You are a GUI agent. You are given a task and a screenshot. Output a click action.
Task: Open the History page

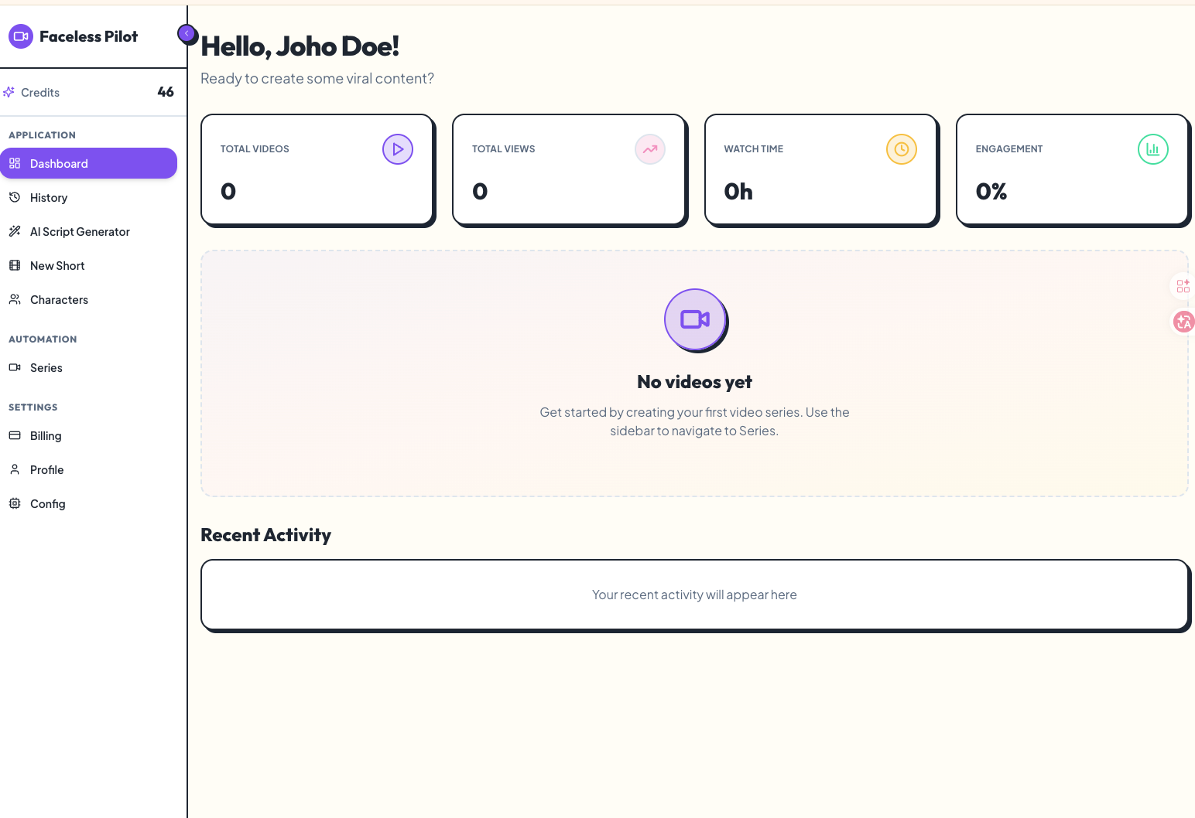tap(49, 198)
